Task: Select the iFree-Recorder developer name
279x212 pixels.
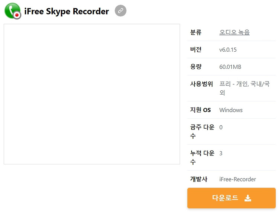Action: coord(238,179)
